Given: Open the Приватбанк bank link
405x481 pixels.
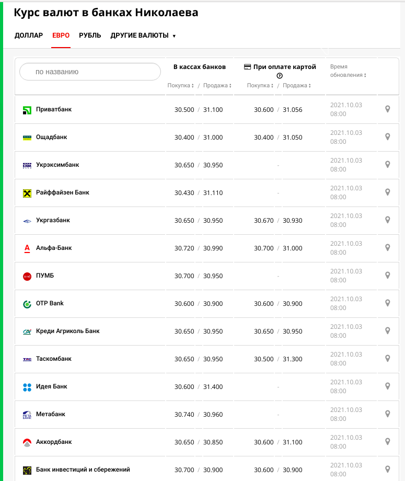Looking at the screenshot, I should click(x=54, y=109).
